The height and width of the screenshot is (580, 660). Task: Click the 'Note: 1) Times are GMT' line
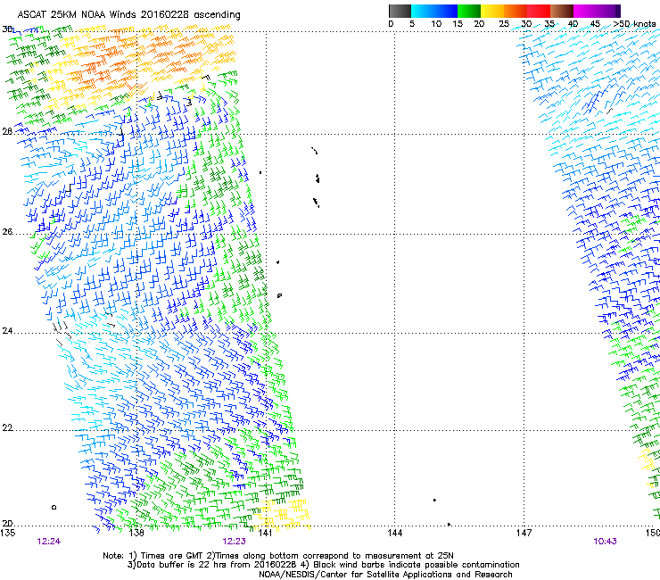coord(278,556)
